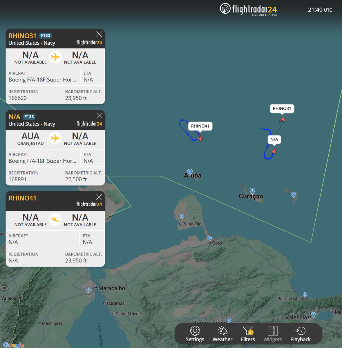Viewport: 342px width, 348px height.
Task: Click the yellow plane icon in AUA card
Action: coord(55,138)
